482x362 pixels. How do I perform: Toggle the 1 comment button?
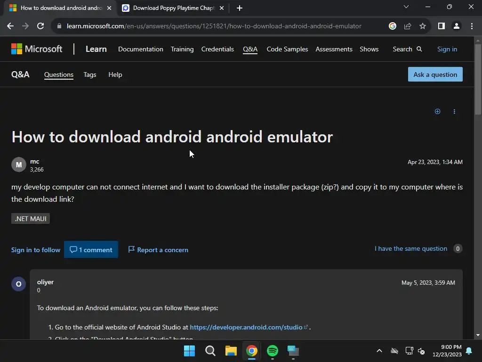(91, 250)
